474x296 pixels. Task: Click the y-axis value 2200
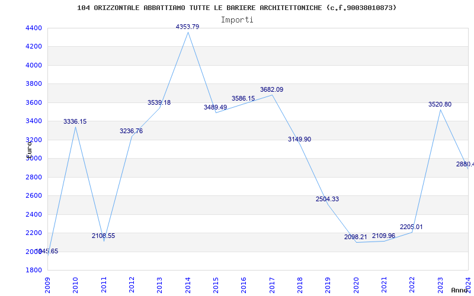click(x=34, y=233)
